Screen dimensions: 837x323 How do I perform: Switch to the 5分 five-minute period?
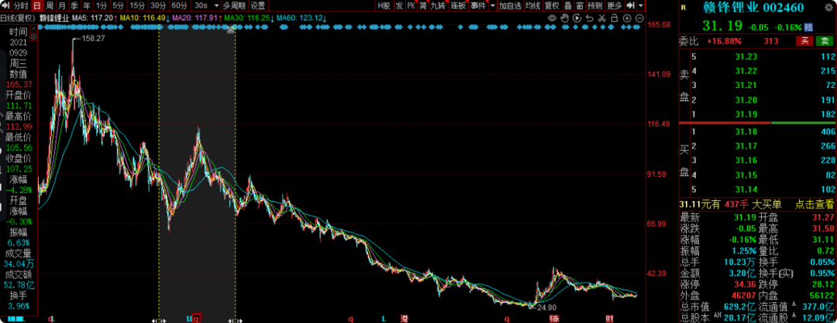point(118,6)
